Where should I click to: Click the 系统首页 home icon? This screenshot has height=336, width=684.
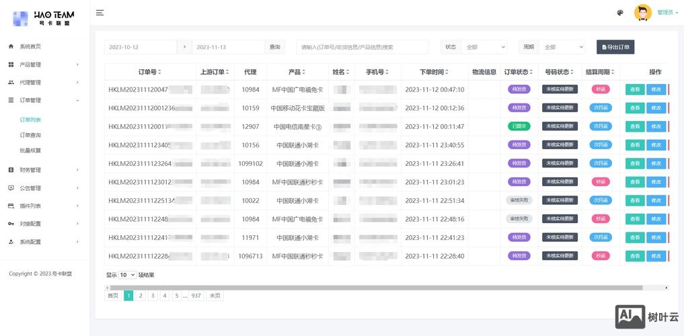click(11, 46)
